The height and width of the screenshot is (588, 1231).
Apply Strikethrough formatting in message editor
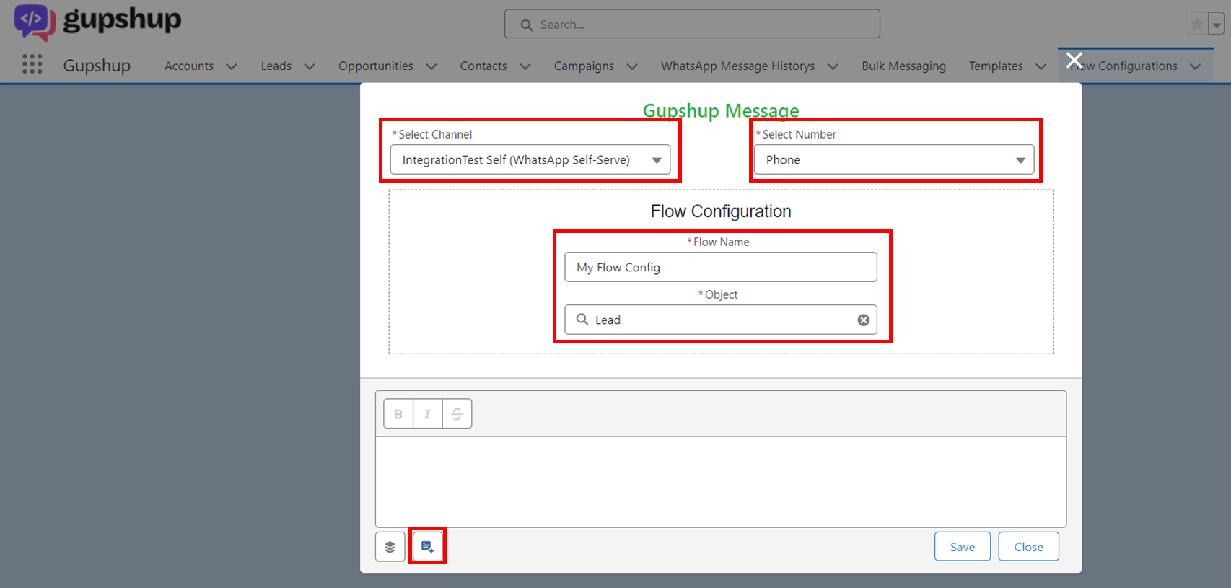pyautogui.click(x=457, y=414)
